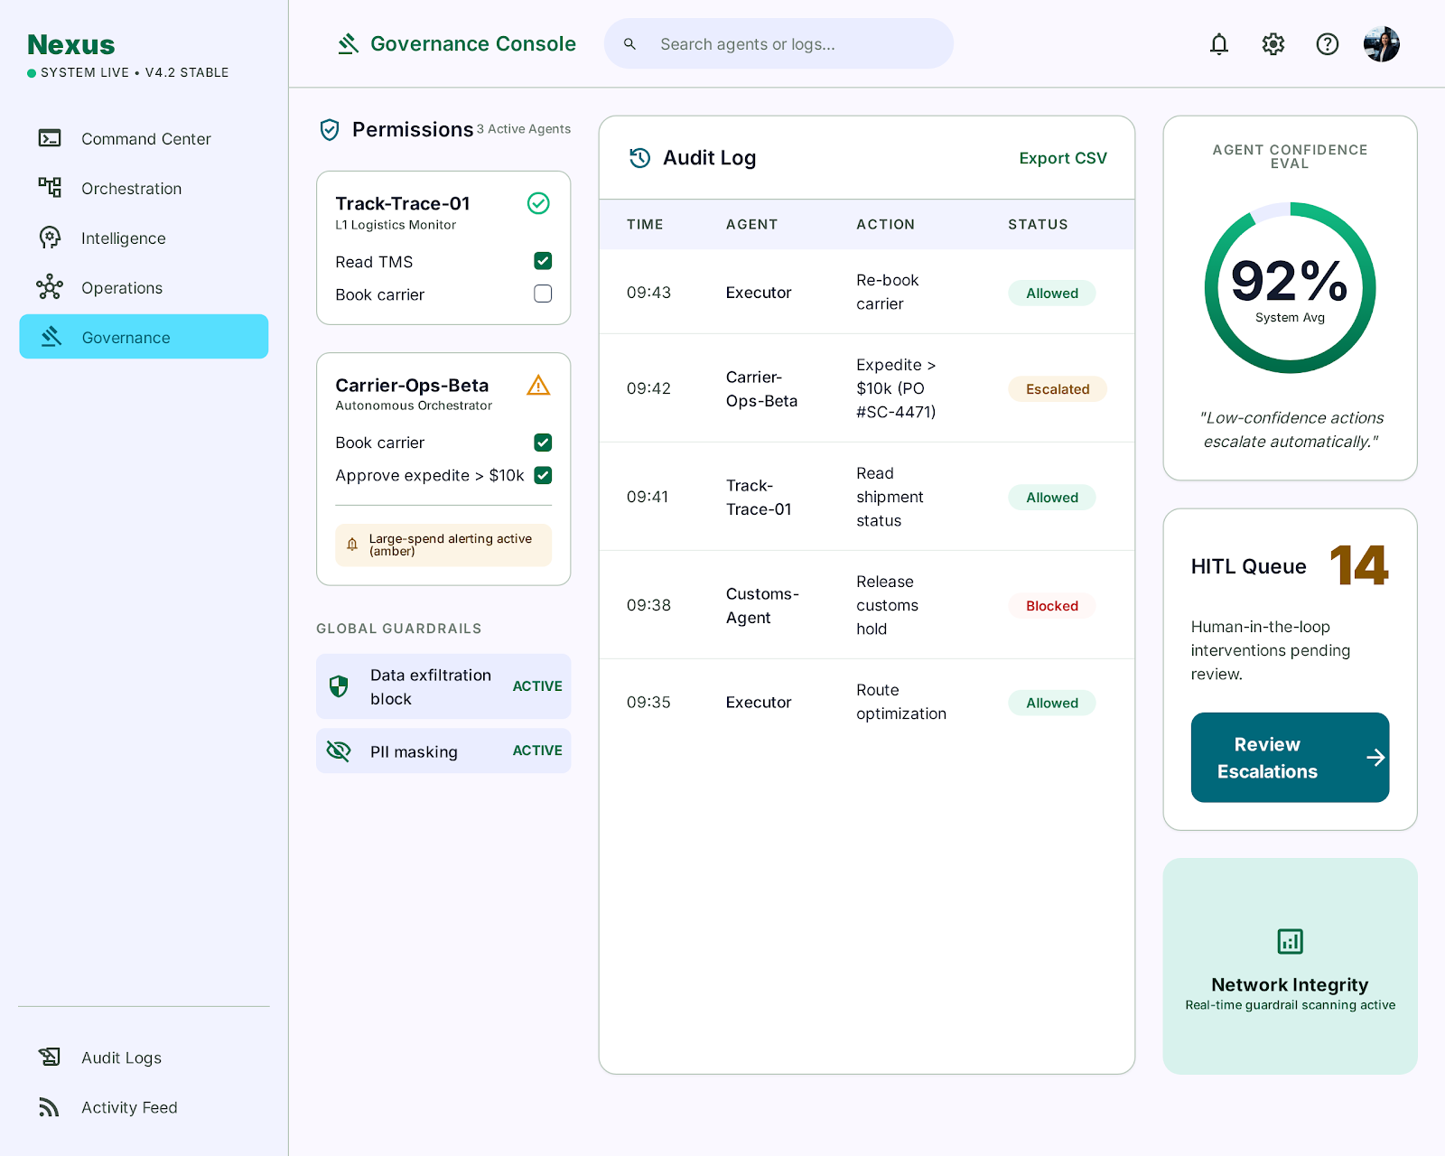Enable Book carrier for Track-Trace-01
Screen dimensions: 1445x1156
[x=543, y=294]
